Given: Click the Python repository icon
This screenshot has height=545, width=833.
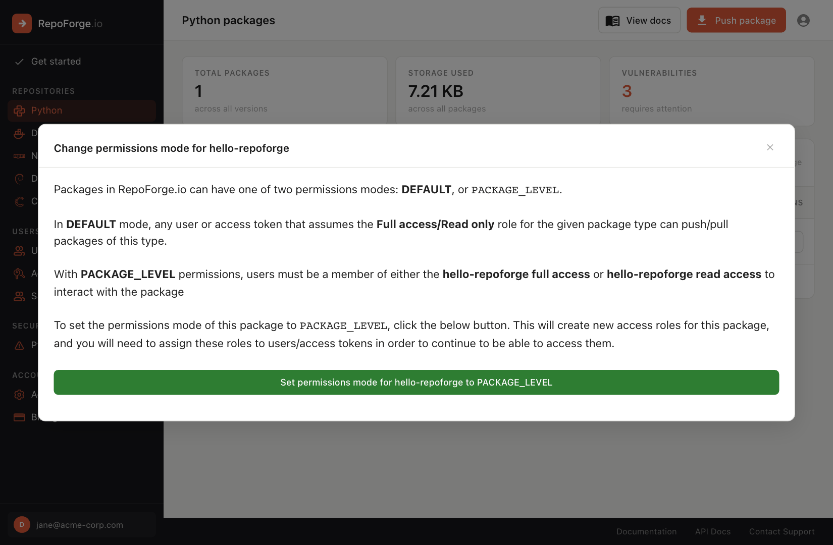Looking at the screenshot, I should tap(19, 111).
